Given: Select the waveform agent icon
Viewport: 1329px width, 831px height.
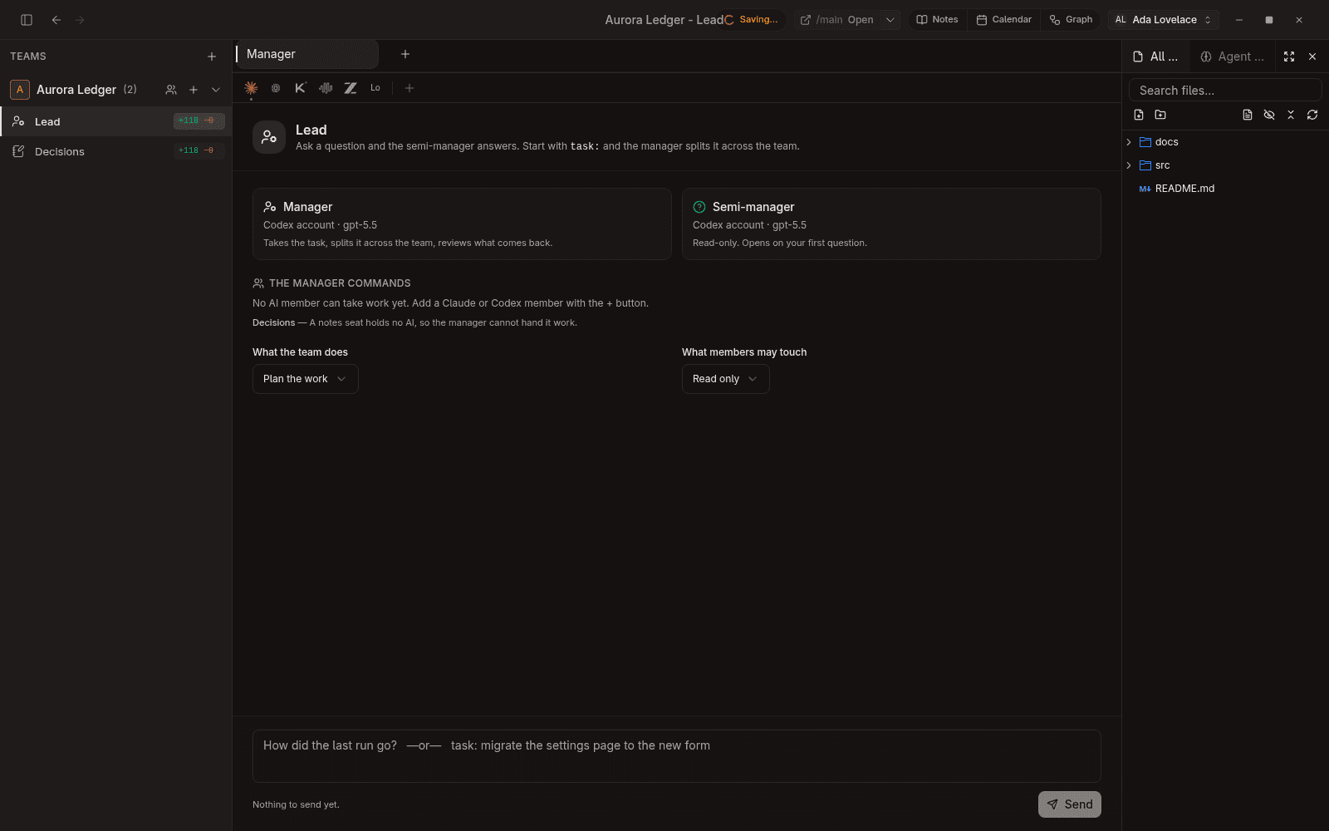Looking at the screenshot, I should point(326,88).
